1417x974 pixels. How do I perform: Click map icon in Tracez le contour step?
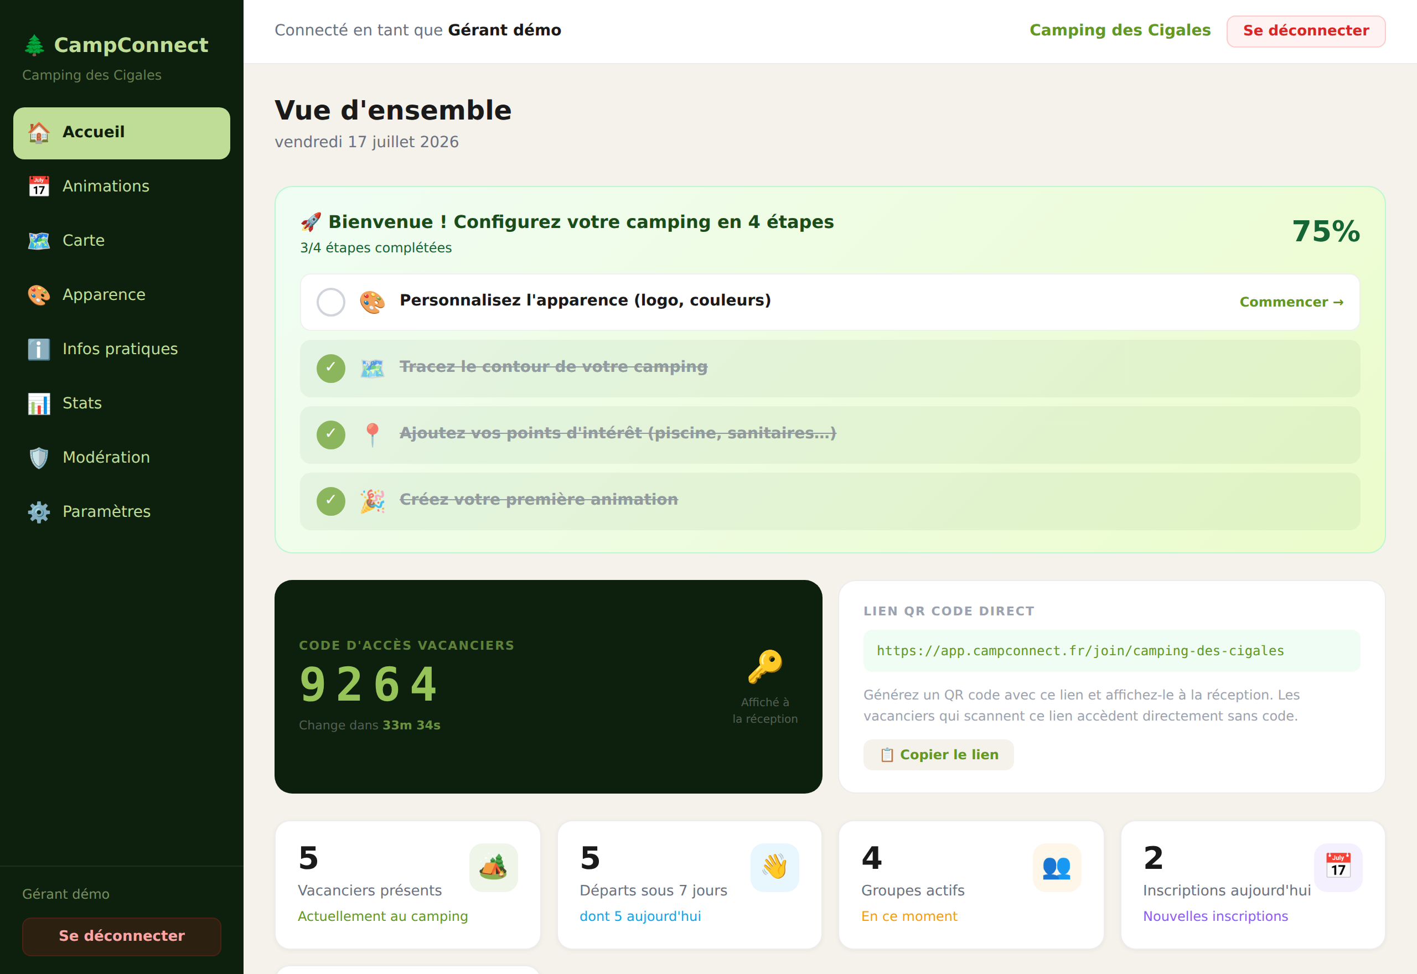click(x=373, y=369)
